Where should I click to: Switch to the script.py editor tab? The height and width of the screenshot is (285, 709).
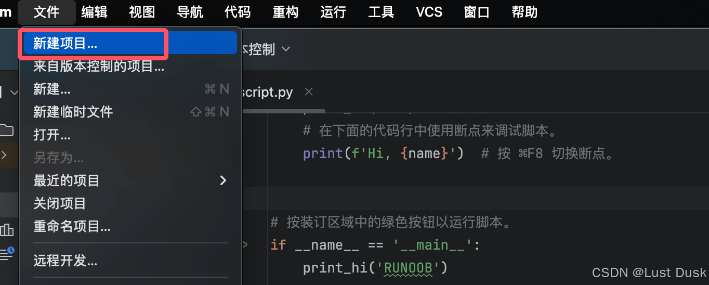point(268,93)
